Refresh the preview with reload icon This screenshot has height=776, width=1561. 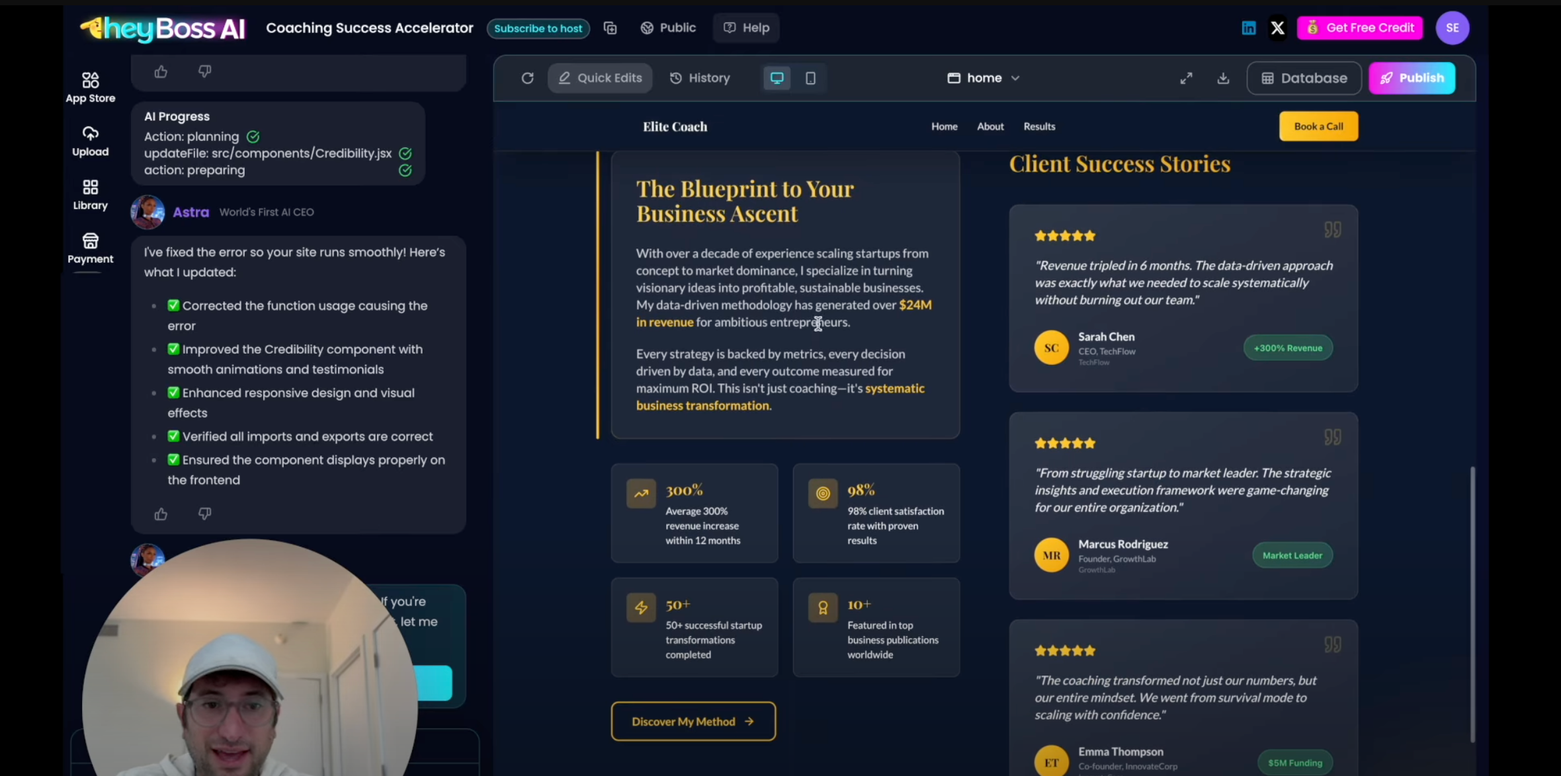tap(527, 78)
